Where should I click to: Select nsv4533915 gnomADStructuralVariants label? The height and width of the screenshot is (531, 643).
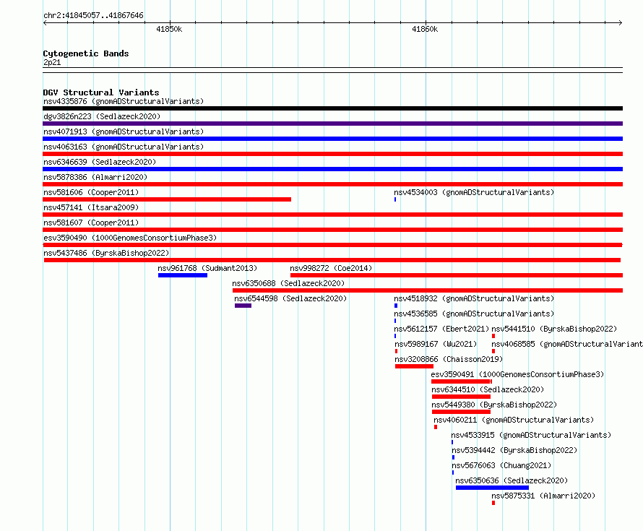[x=531, y=435]
